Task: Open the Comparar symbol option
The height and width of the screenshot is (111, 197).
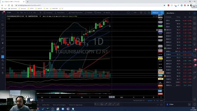Action: point(48,13)
